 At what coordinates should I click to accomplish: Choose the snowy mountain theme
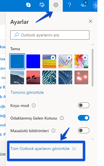17,77
